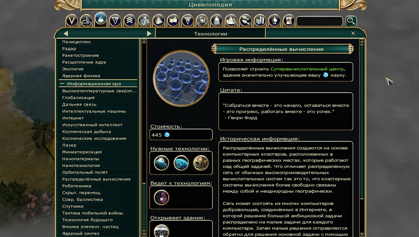419x237 pixels.
Task: Open the Civilopedia home V icon
Action: (72, 21)
